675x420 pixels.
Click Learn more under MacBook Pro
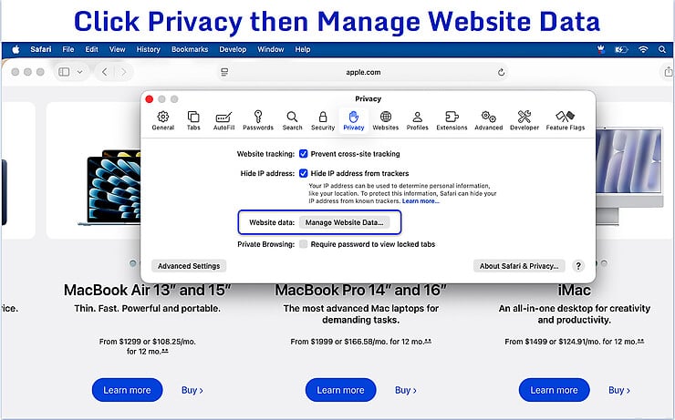(340, 390)
